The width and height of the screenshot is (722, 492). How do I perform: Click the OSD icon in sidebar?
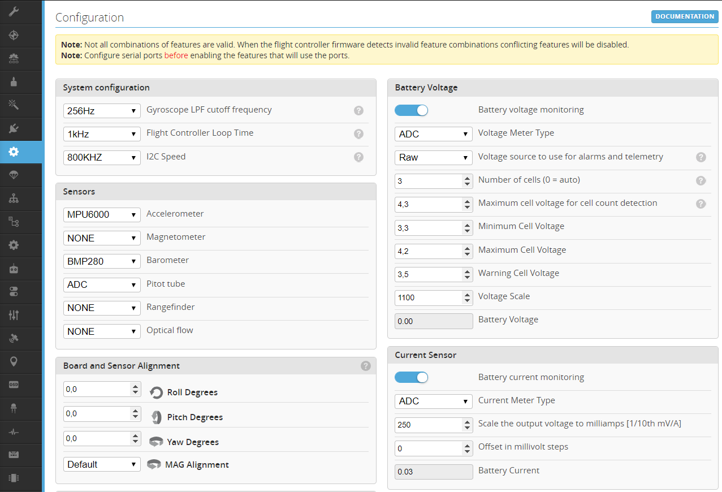click(x=14, y=385)
